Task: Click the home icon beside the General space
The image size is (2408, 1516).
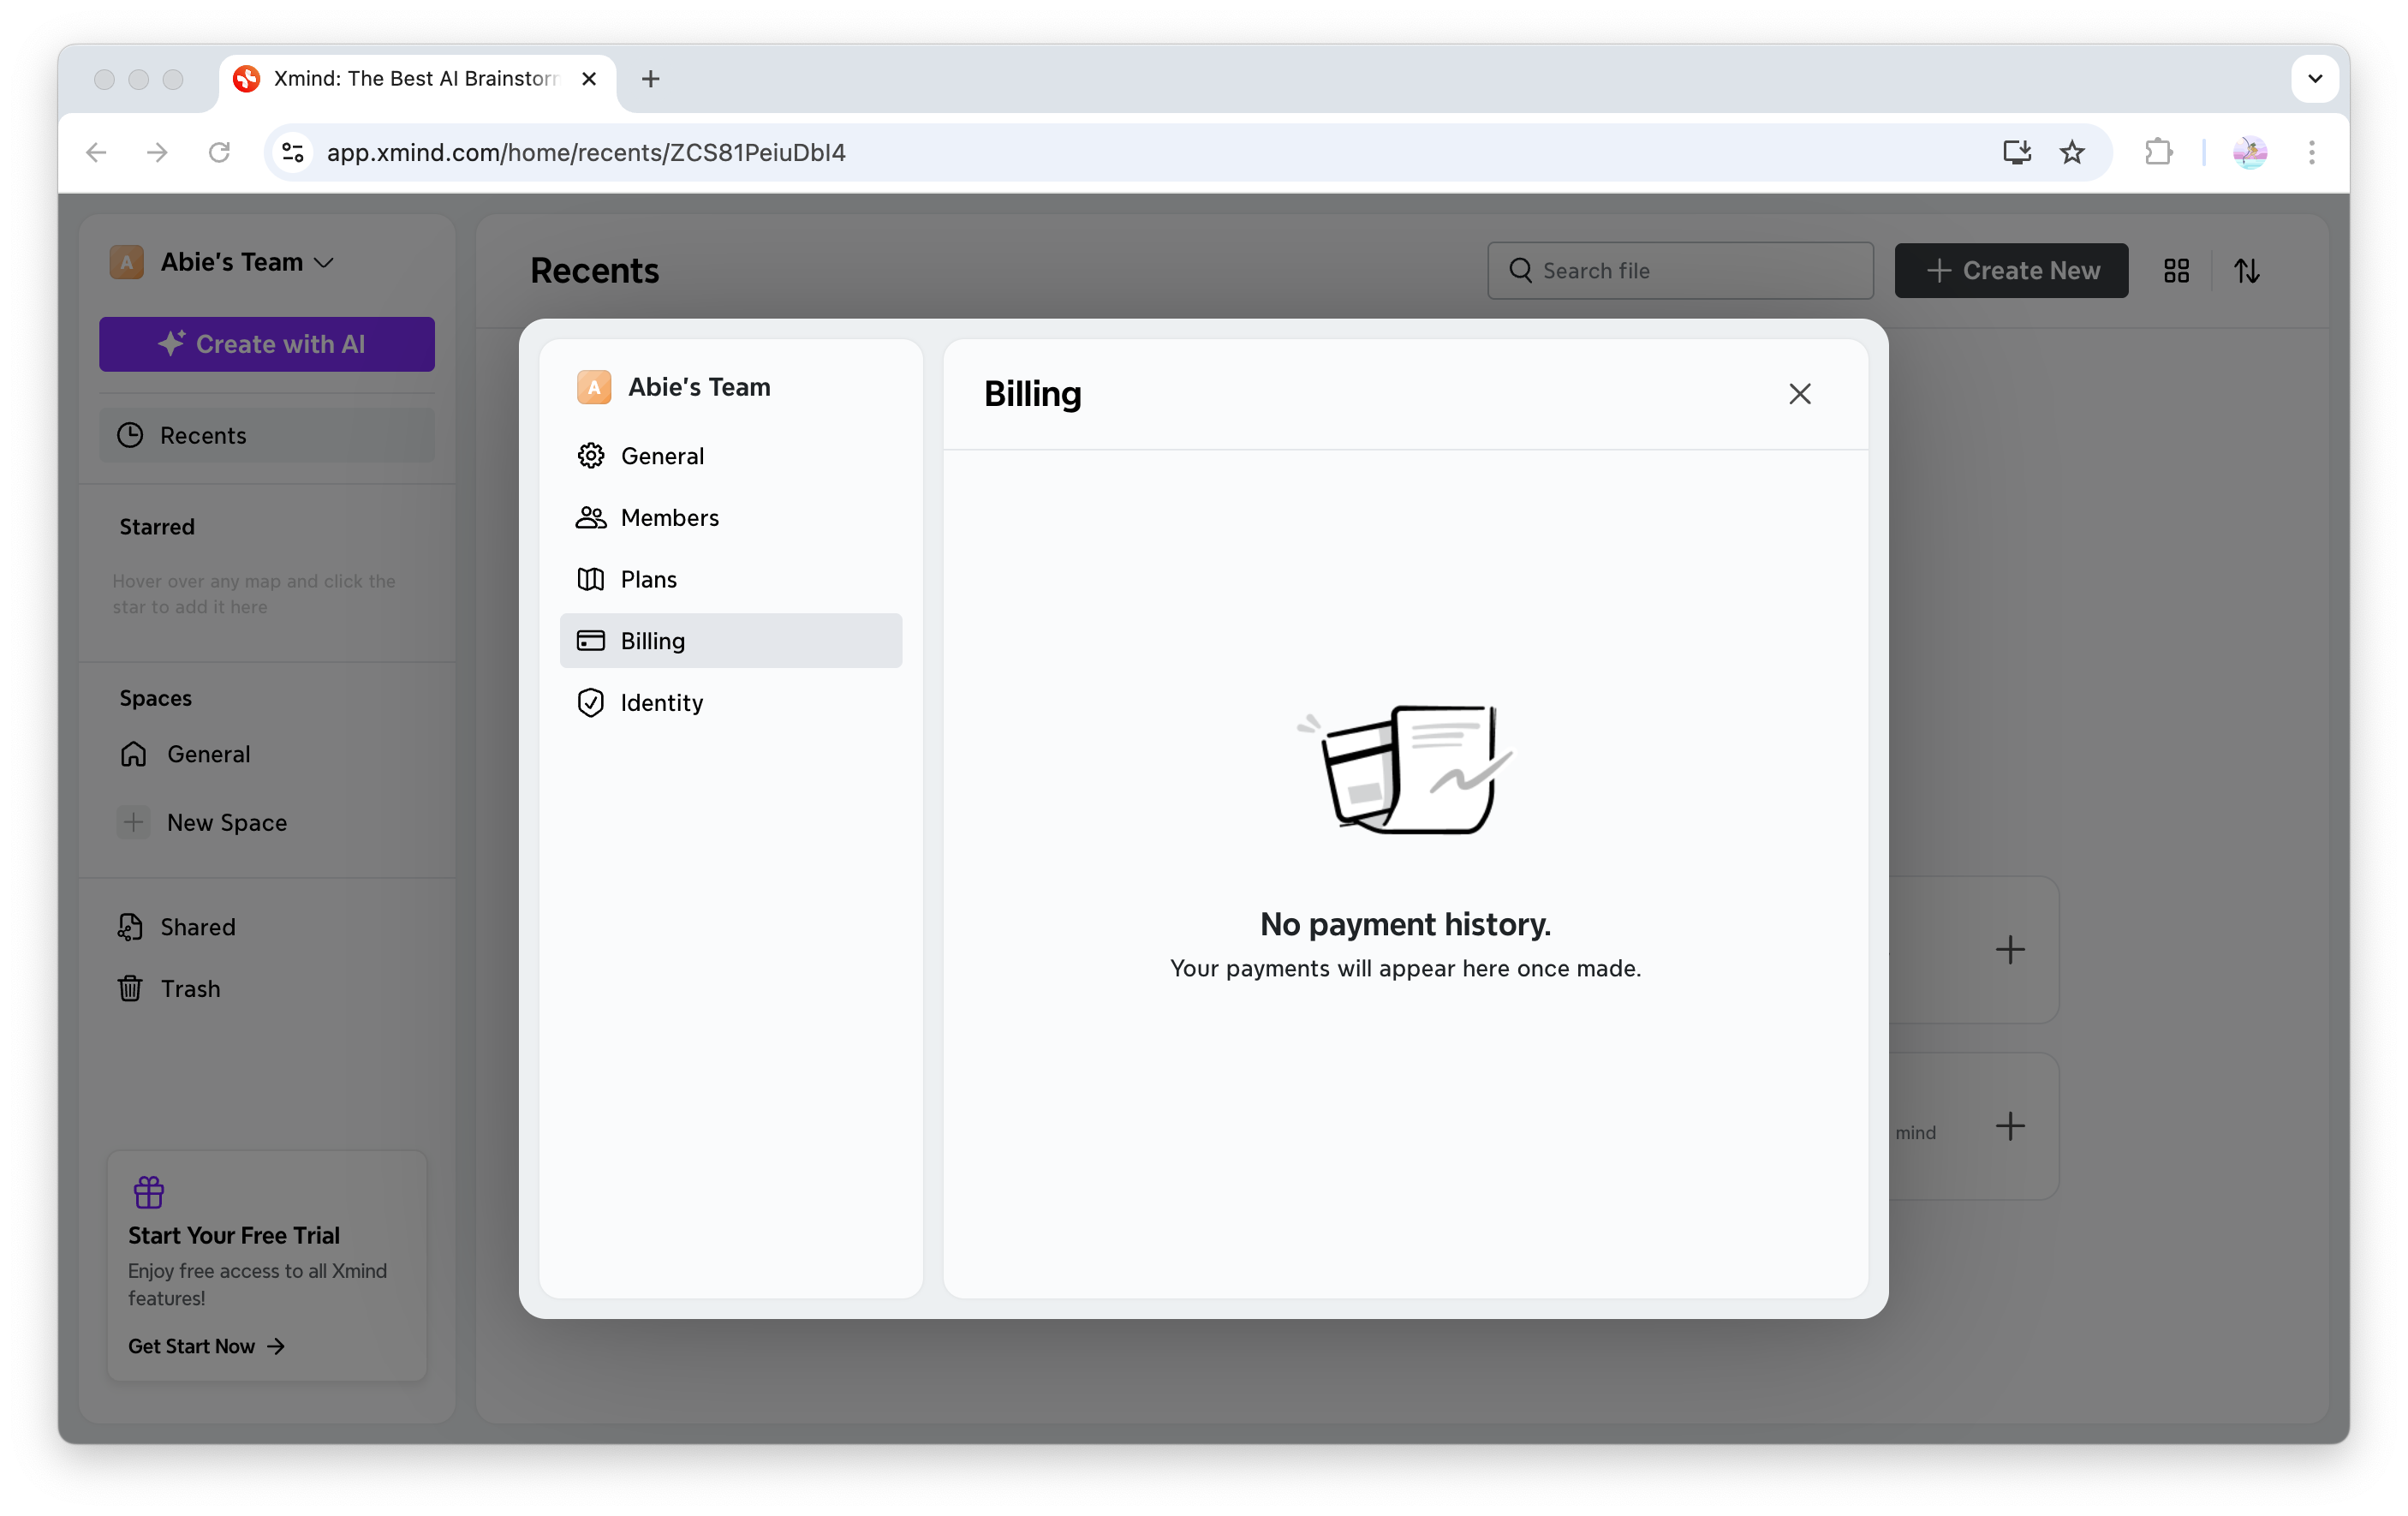Action: pos(133,754)
